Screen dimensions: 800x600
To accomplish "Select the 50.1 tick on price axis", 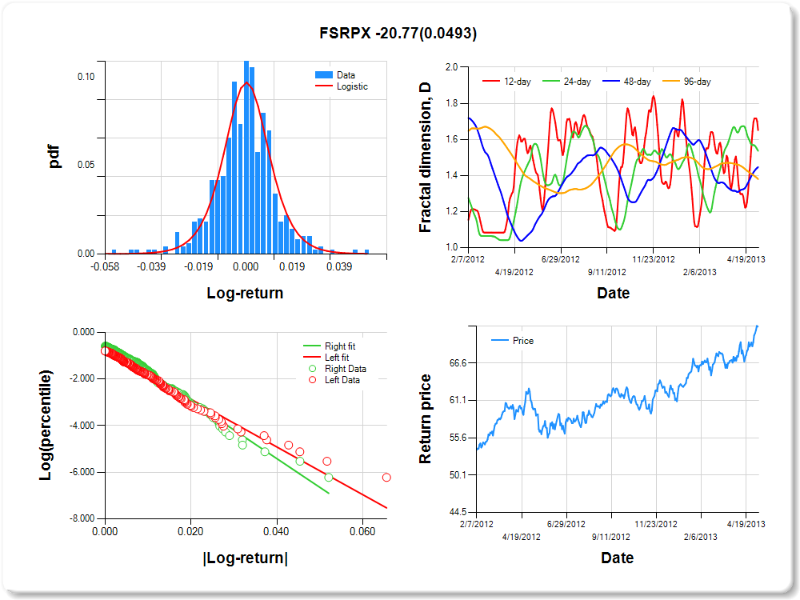I will 458,474.
